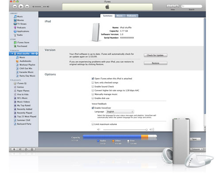Toggle repeat at bottom bar

click(26, 149)
